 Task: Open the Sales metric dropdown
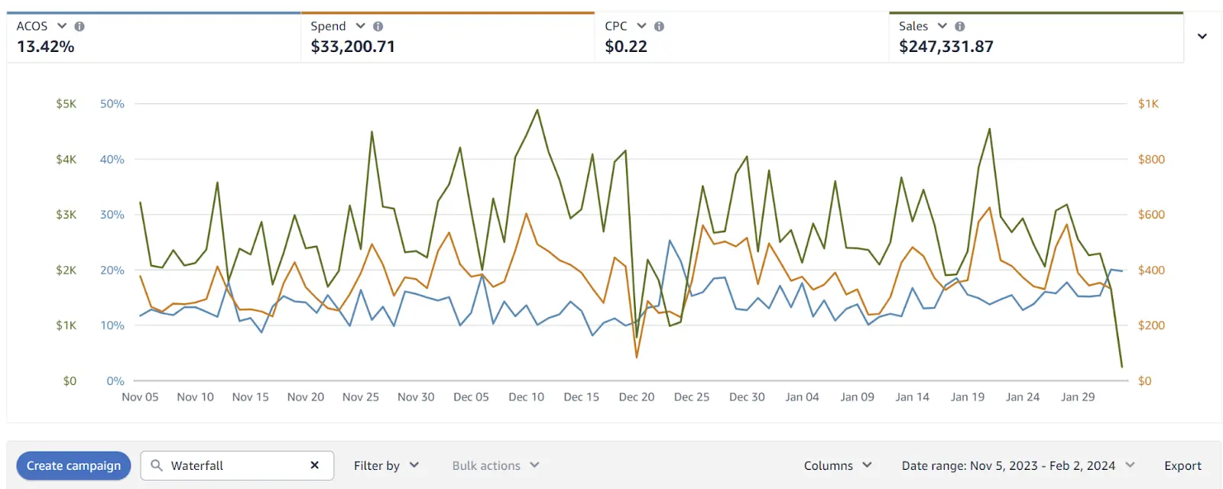click(x=942, y=26)
